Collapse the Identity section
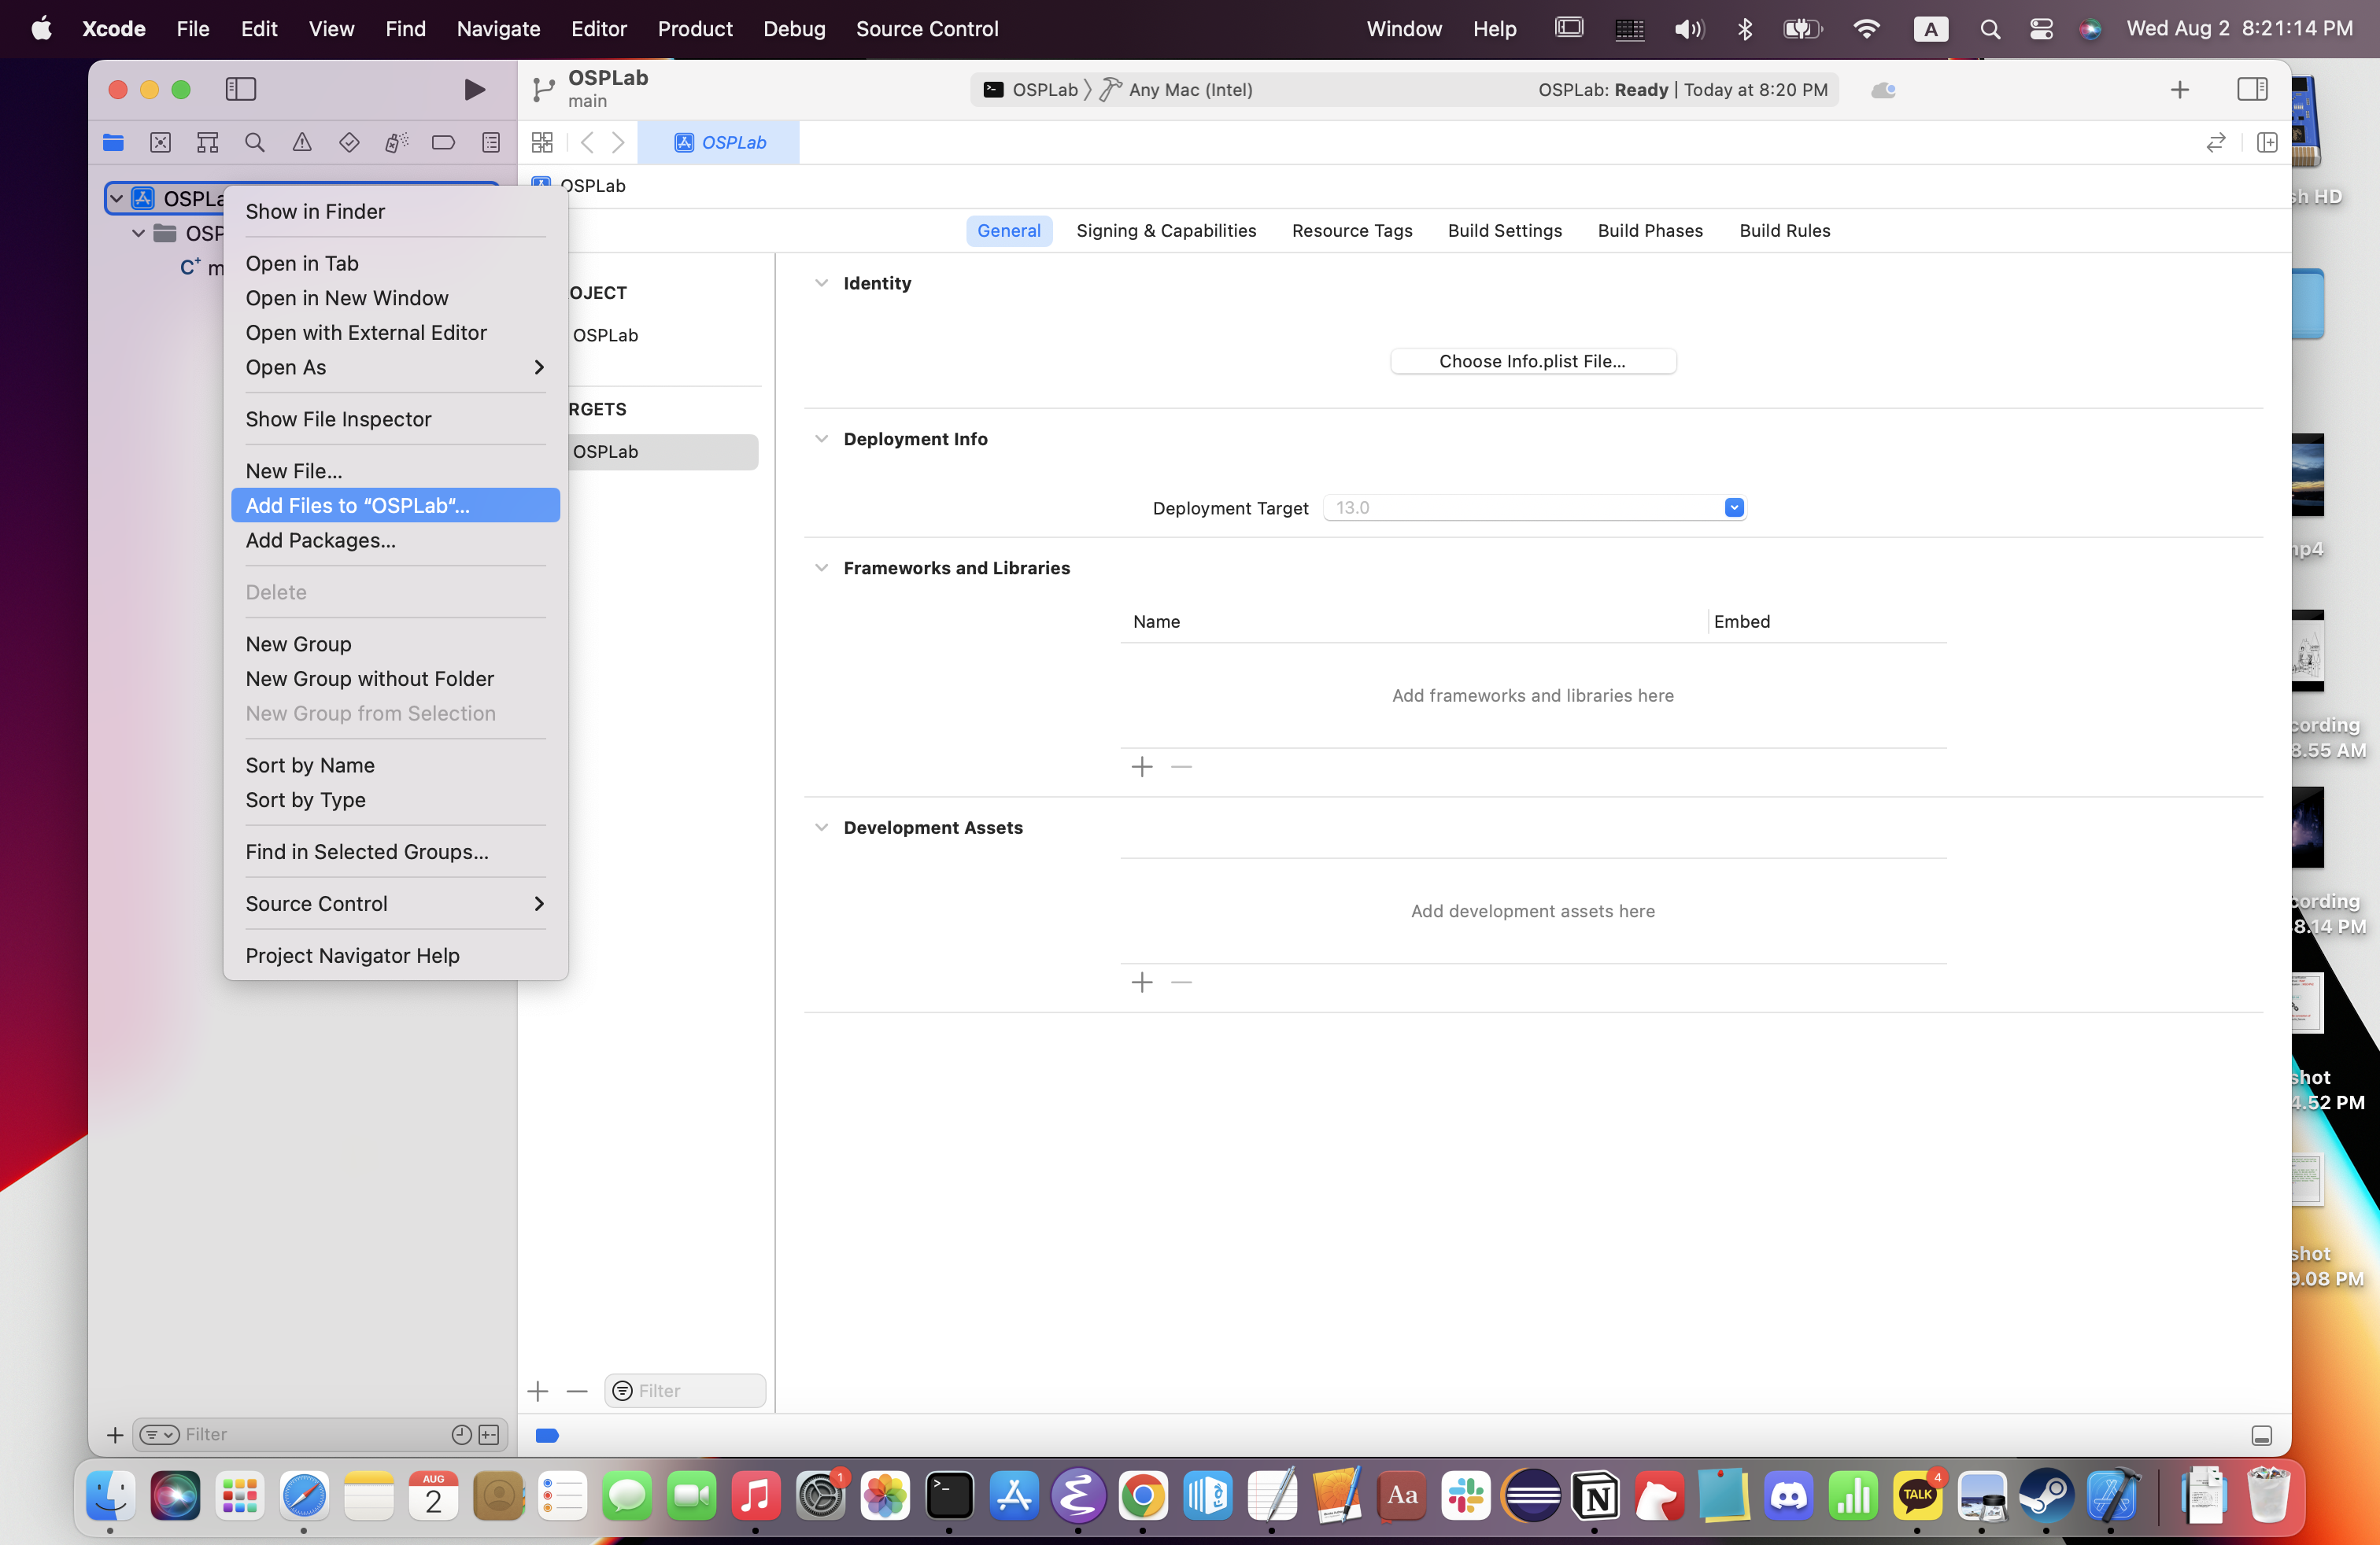This screenshot has width=2380, height=1545. [x=821, y=283]
